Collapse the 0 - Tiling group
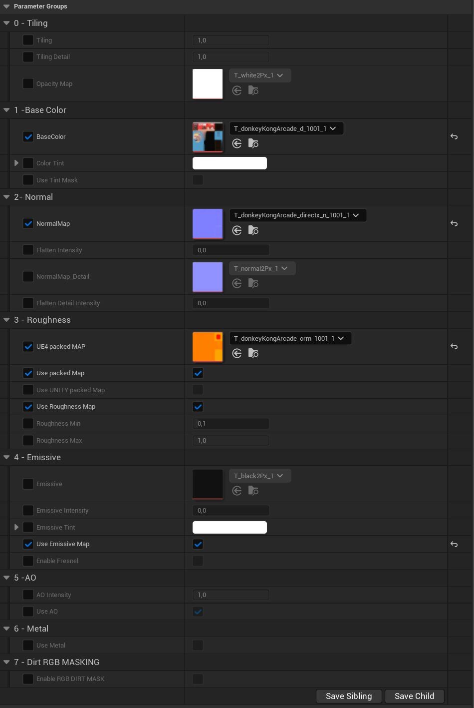Screen dimensions: 474x708 (x=6, y=23)
